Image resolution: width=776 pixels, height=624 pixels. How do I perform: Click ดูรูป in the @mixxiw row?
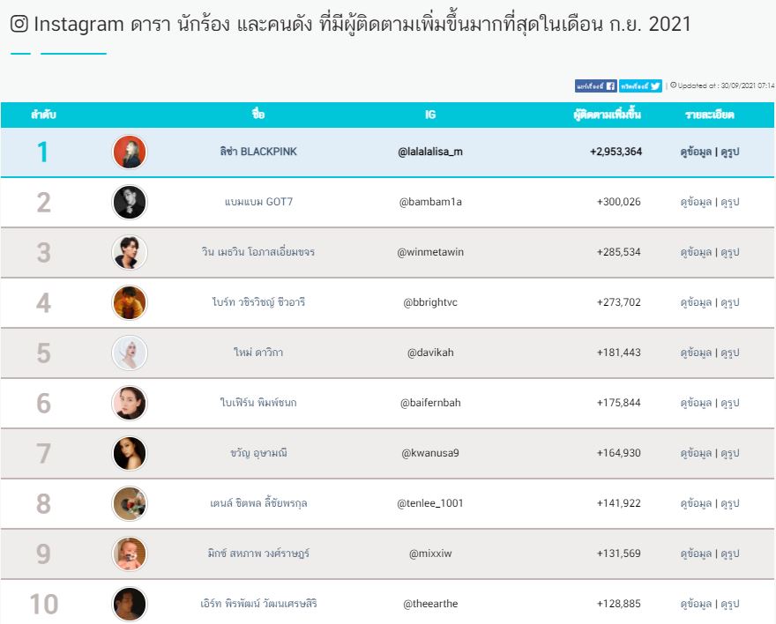pyautogui.click(x=730, y=553)
